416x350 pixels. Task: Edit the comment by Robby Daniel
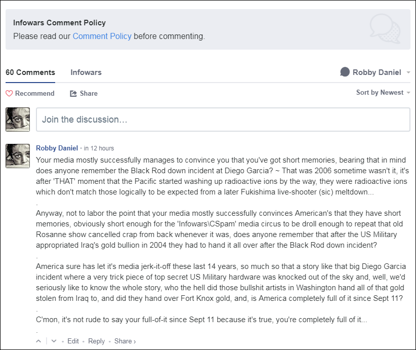(73, 341)
